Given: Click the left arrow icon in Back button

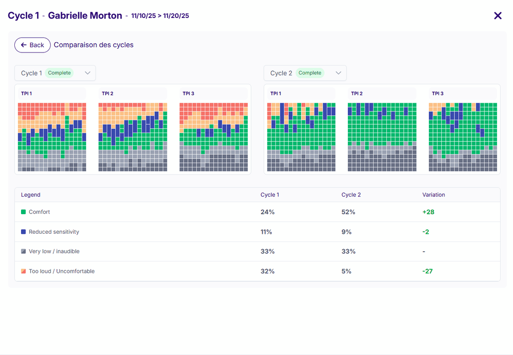Looking at the screenshot, I should [24, 45].
